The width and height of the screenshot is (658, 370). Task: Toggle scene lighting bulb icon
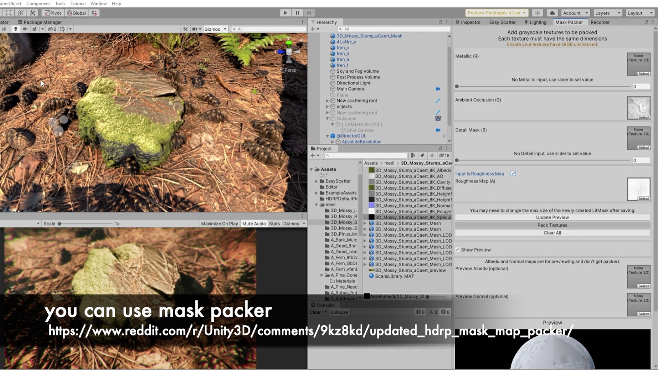pyautogui.click(x=16, y=29)
